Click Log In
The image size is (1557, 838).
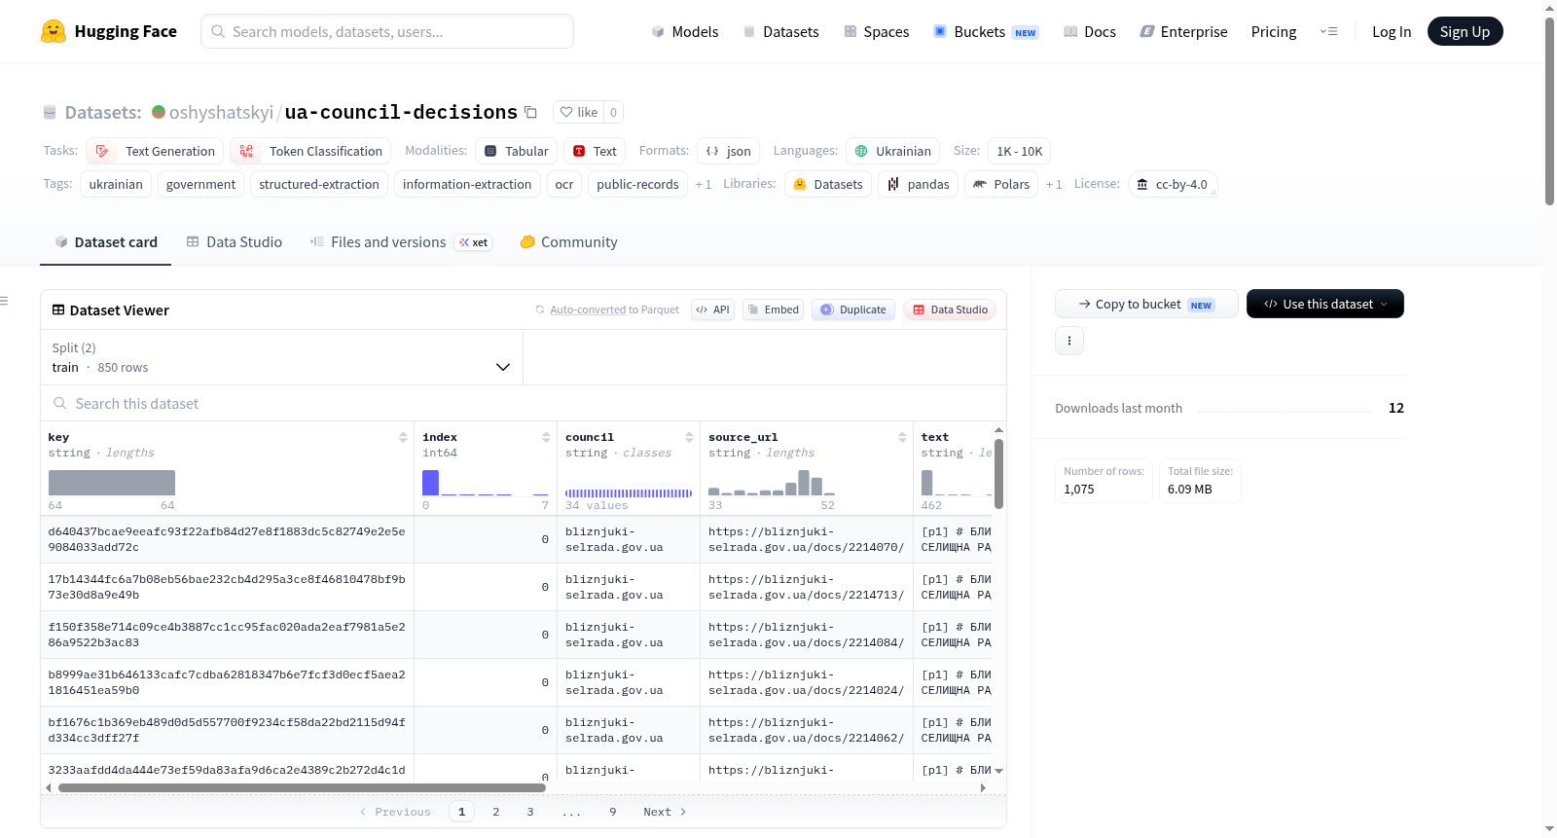pyautogui.click(x=1392, y=32)
